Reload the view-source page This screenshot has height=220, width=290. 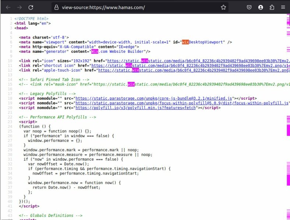click(31, 7)
